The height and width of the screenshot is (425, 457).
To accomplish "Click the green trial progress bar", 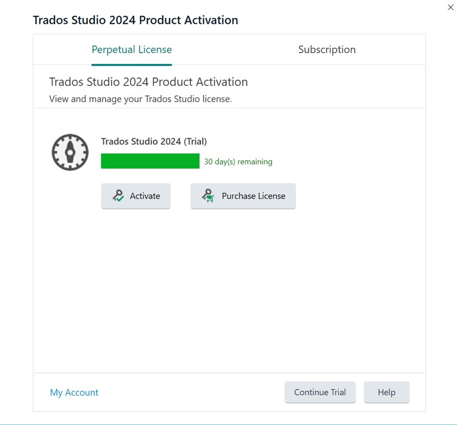I will click(x=150, y=161).
